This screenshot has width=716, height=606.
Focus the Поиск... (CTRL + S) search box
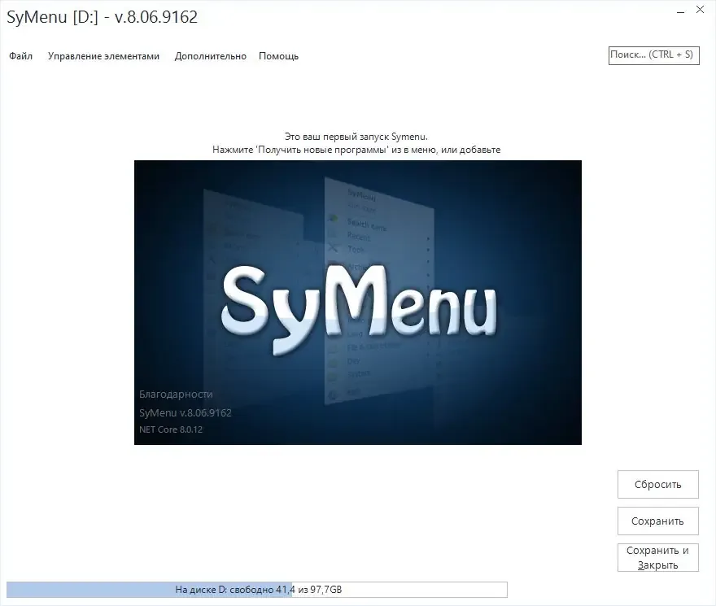coord(653,55)
